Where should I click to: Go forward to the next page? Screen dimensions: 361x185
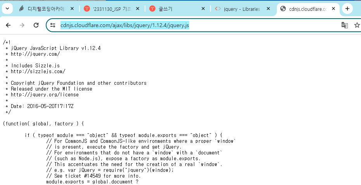click(x=22, y=25)
